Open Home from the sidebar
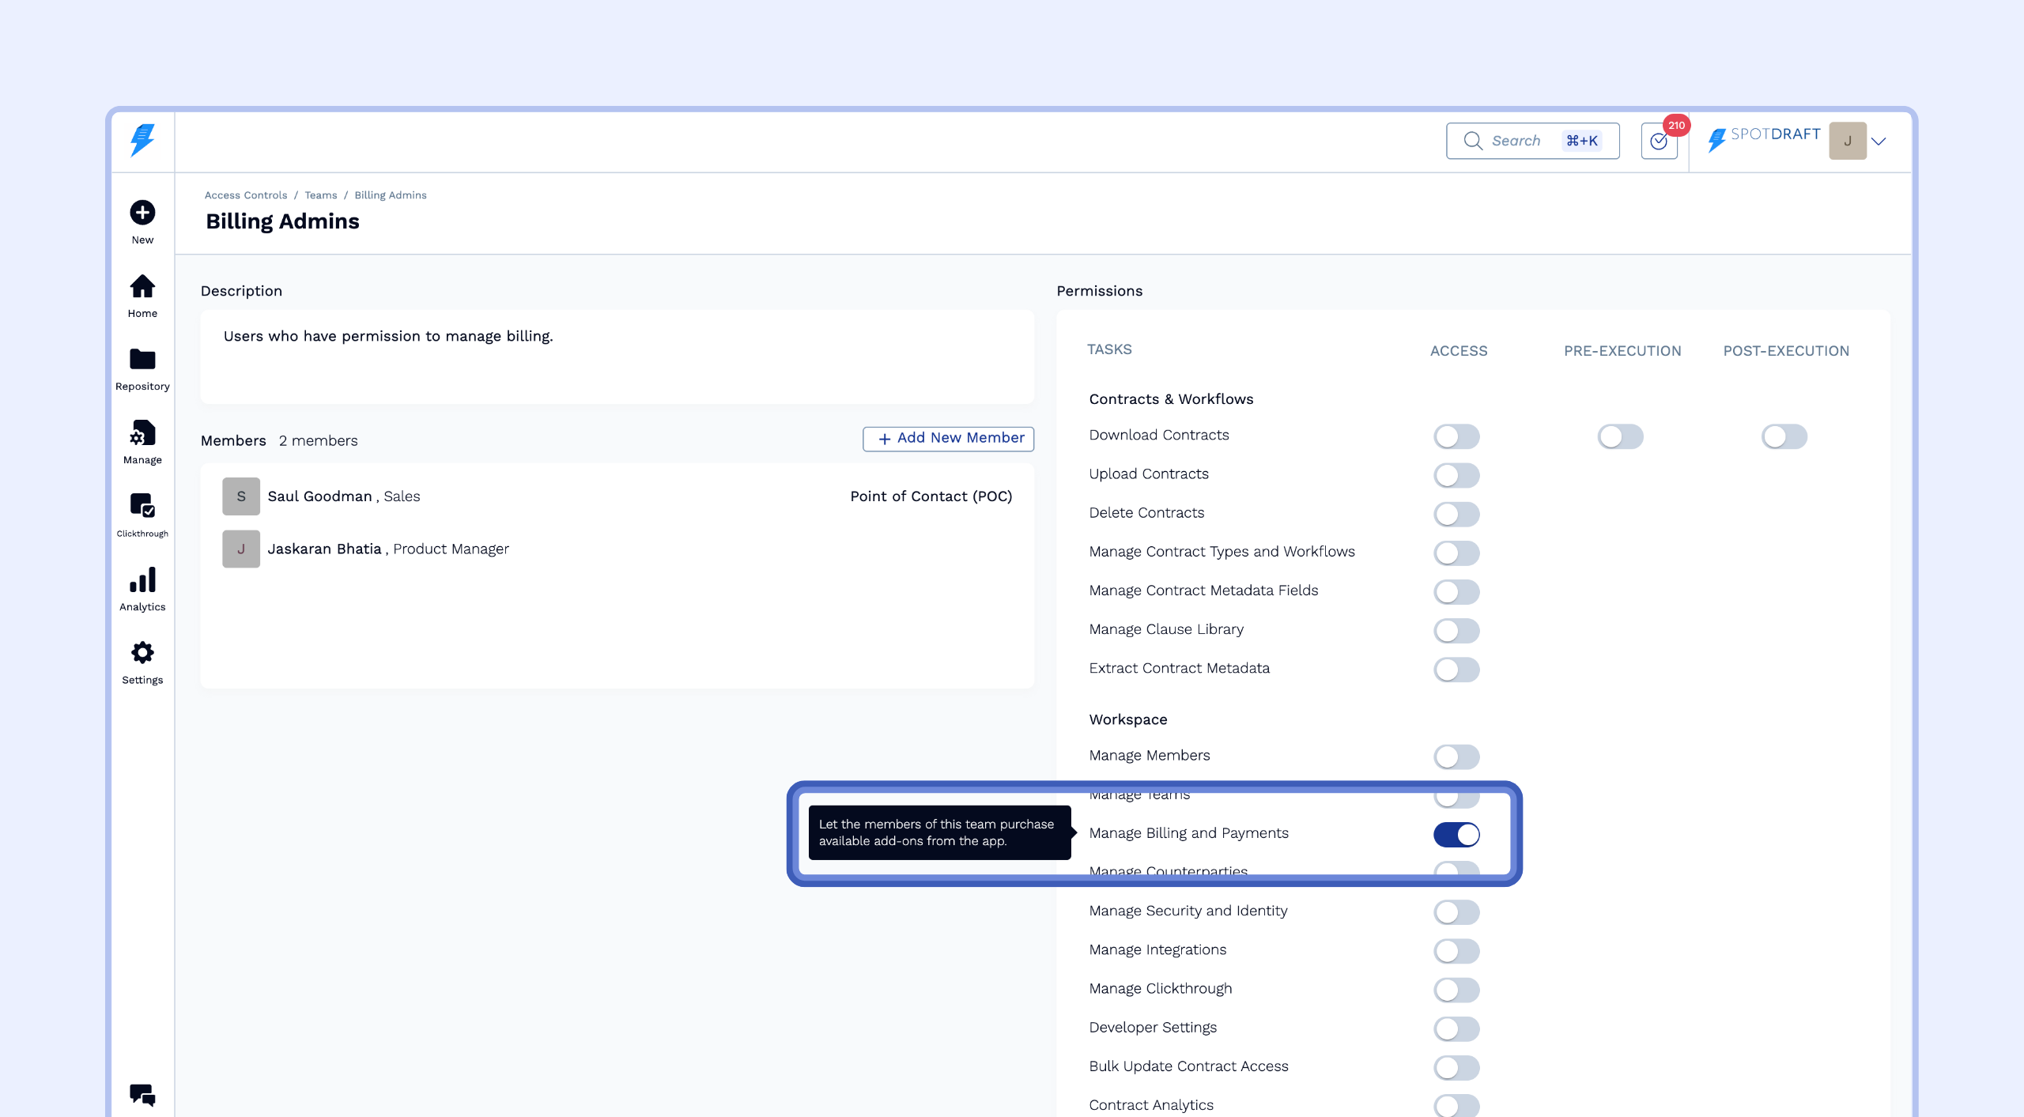The width and height of the screenshot is (2024, 1117). click(142, 286)
